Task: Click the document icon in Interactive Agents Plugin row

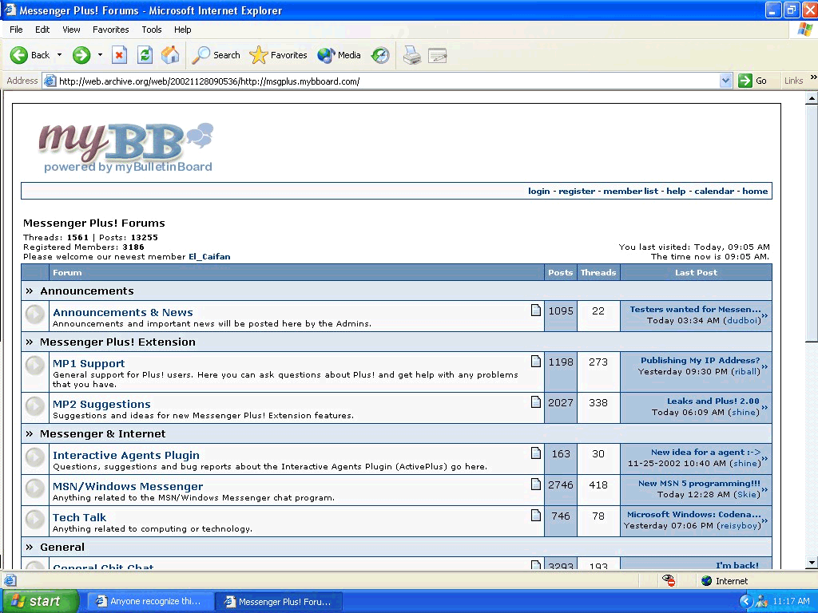Action: coord(536,453)
